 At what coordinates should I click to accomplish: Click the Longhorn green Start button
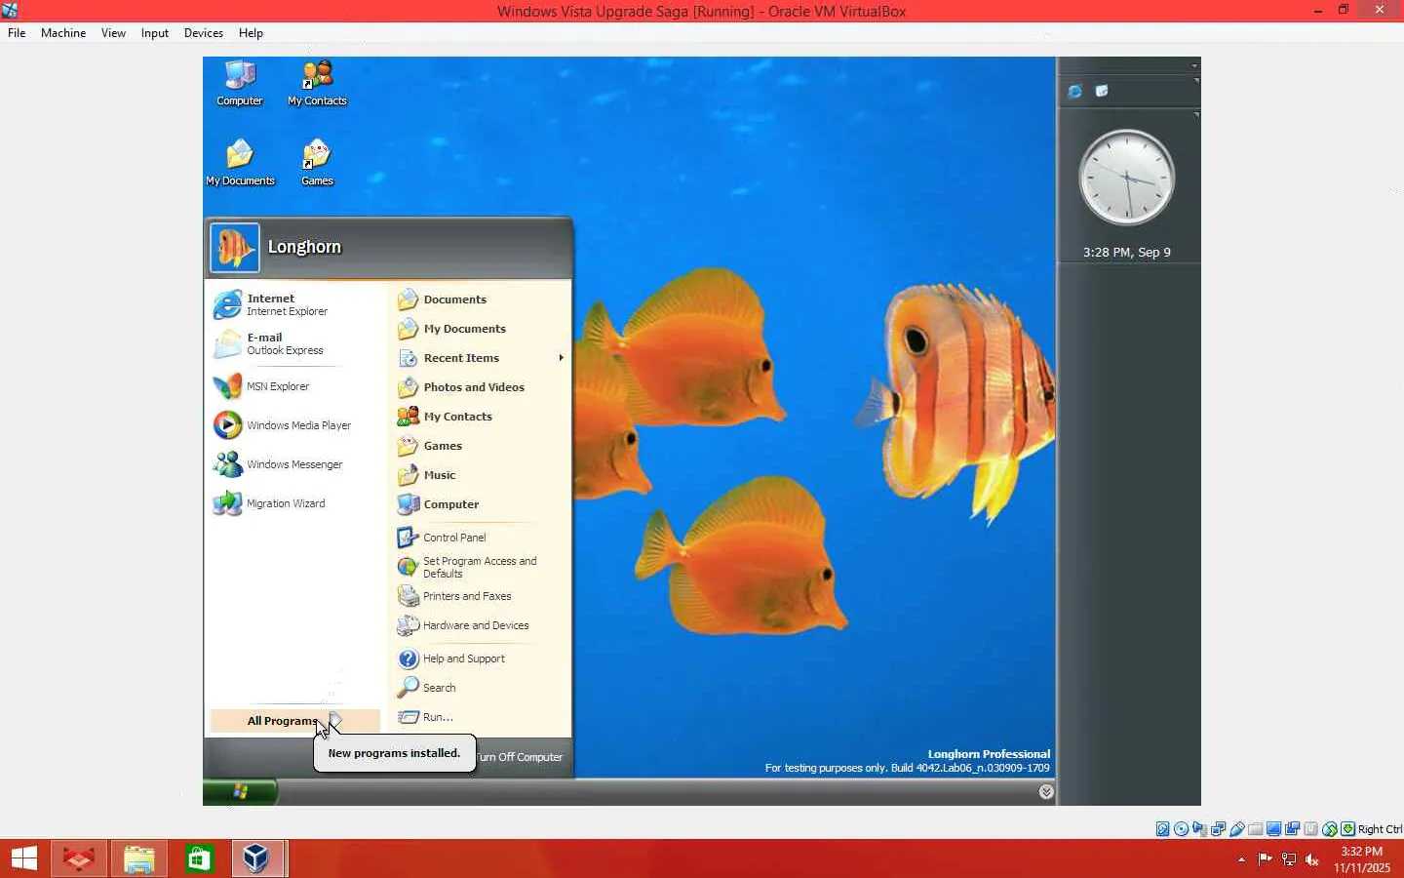[240, 792]
